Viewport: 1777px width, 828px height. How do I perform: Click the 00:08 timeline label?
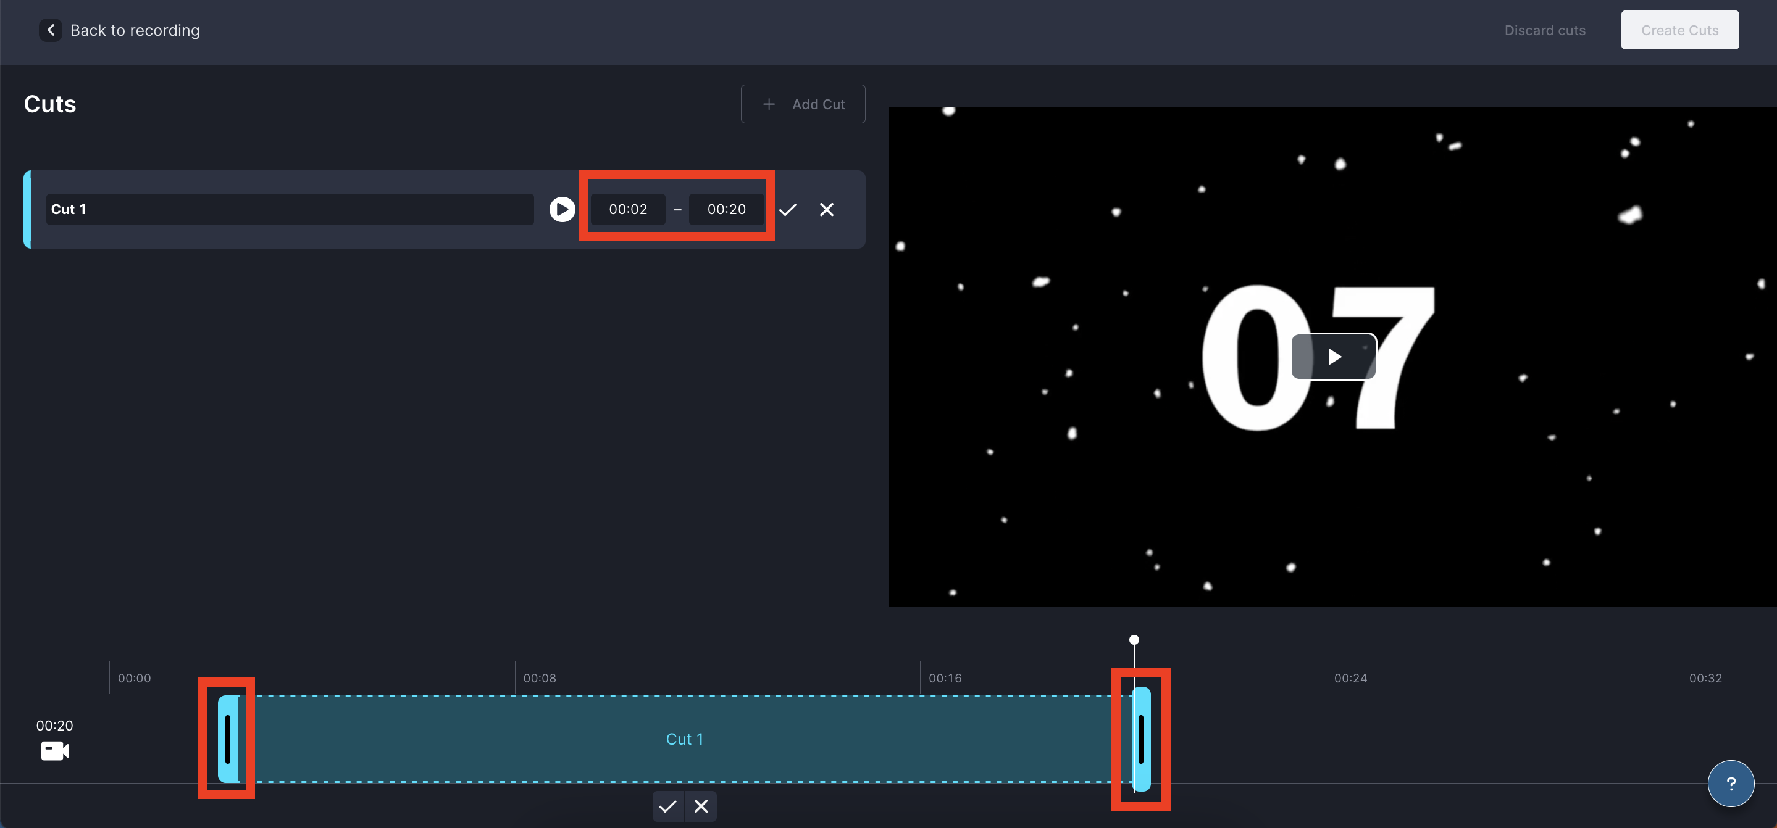tap(540, 679)
